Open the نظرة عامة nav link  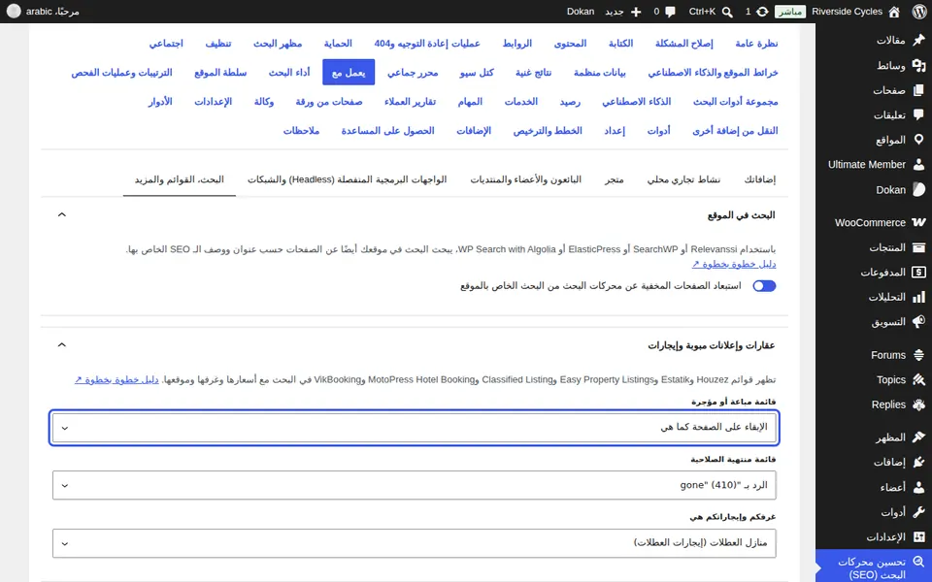click(x=756, y=44)
